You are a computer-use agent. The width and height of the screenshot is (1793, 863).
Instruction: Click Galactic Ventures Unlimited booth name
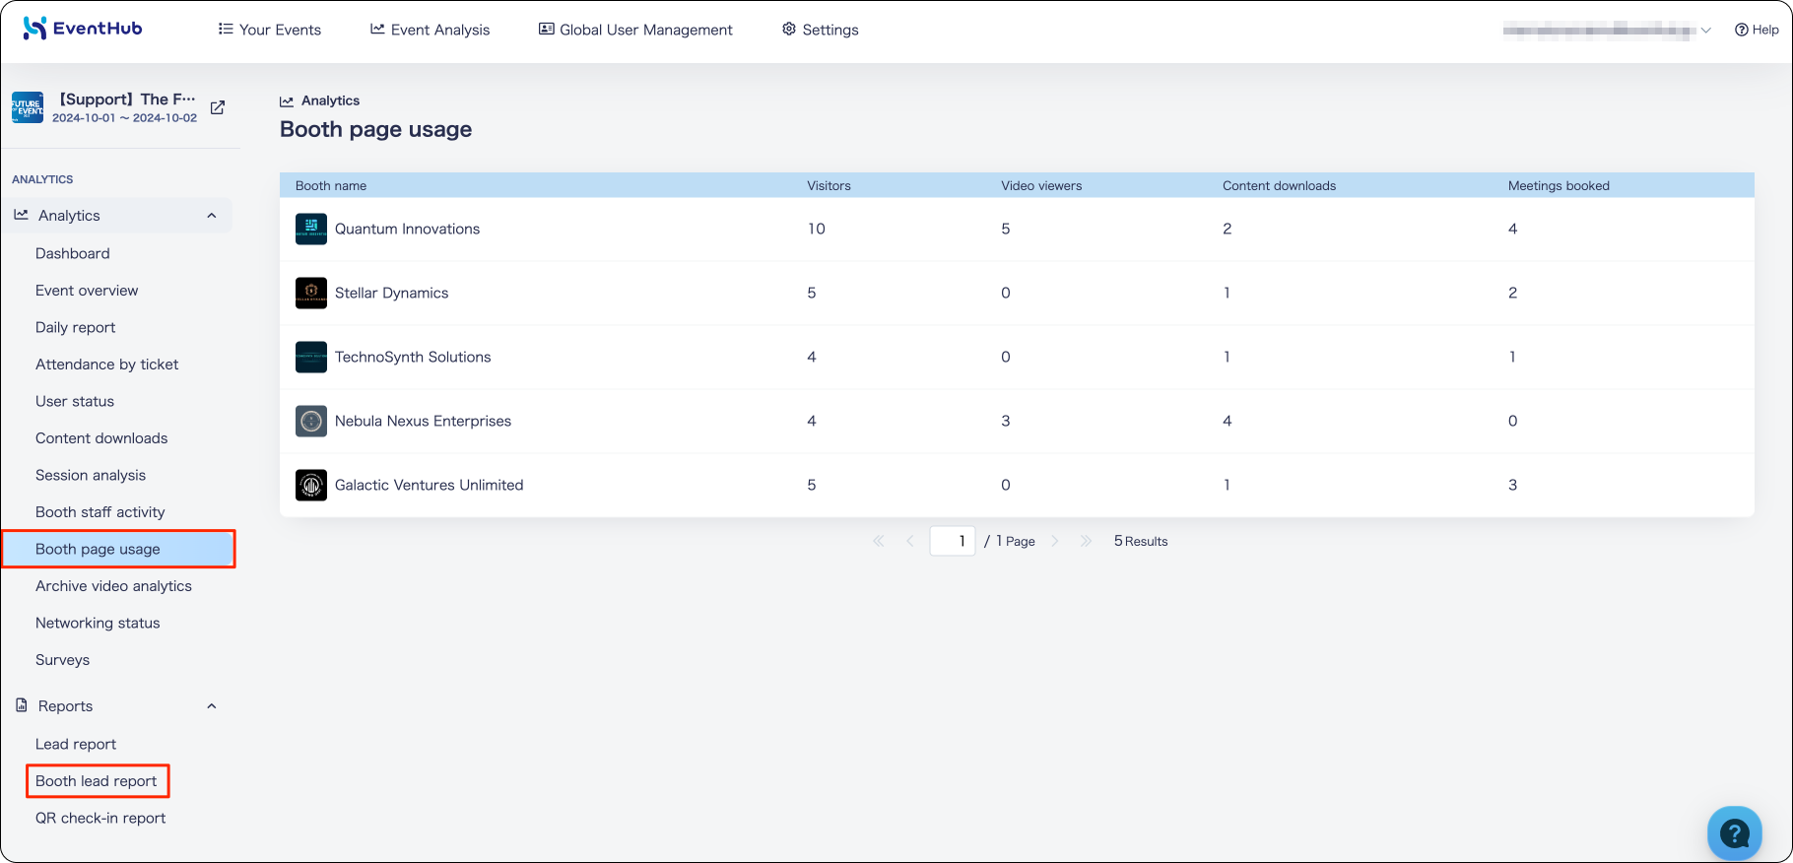(x=430, y=485)
